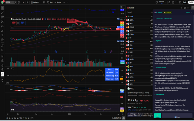Screen dimensions: 194x121
Task: Open the timezone menu at 17:48:29 UTC-4
Action: click(116, 118)
